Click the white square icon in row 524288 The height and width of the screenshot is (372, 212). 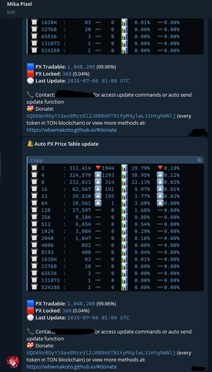34,287
